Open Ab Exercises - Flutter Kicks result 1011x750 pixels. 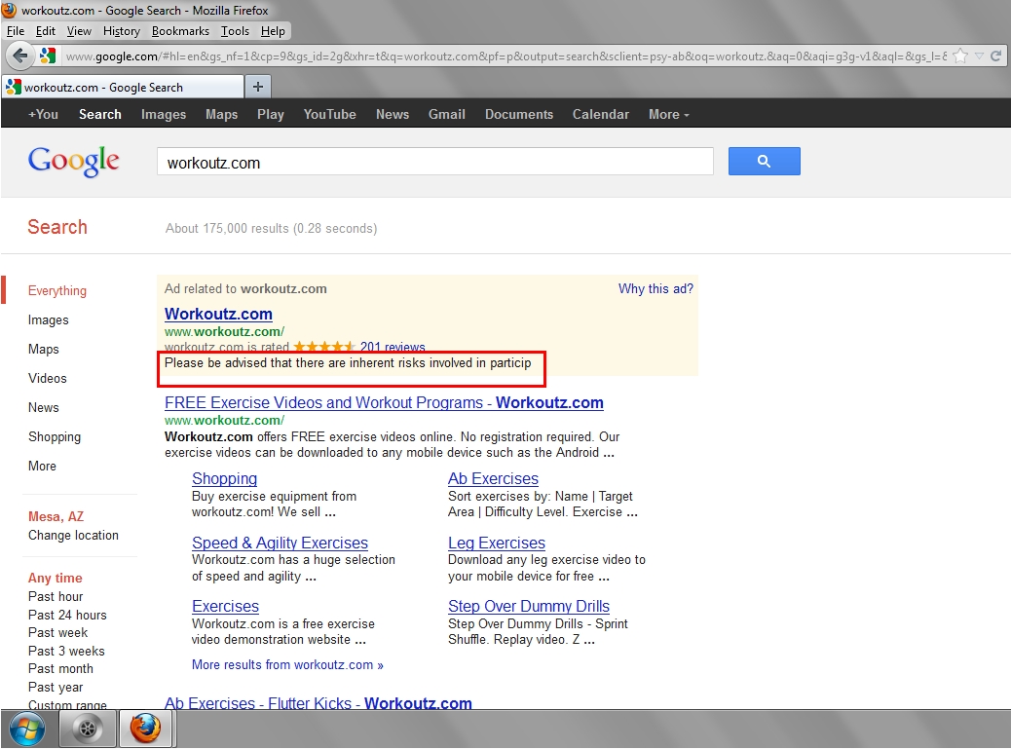coord(318,703)
